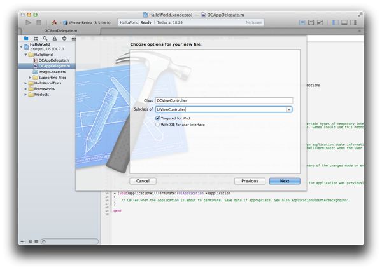Screen dimensions: 382x270
Task: Collapse the HalloWorld project root
Action: pos(22,46)
